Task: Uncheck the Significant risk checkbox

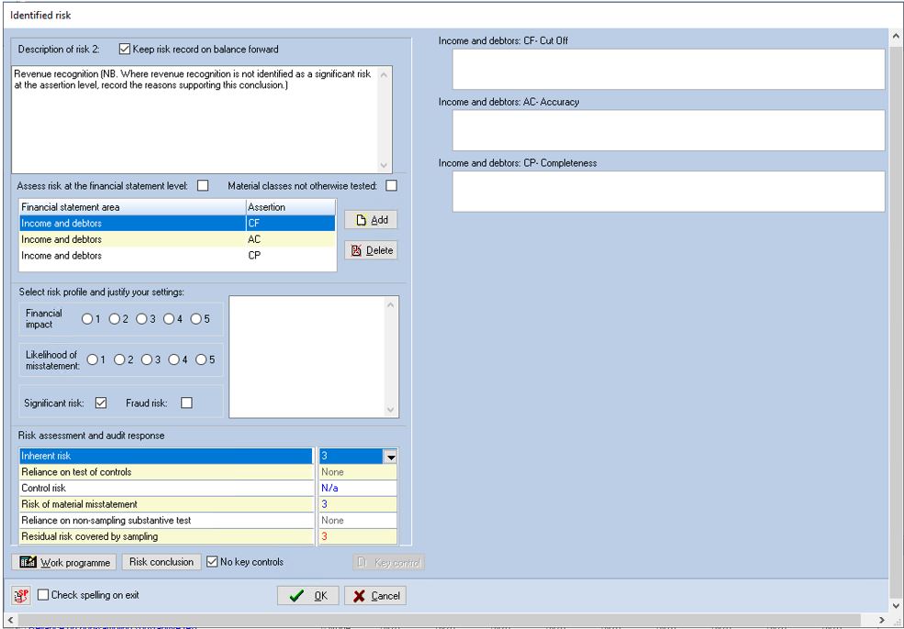Action: (101, 403)
